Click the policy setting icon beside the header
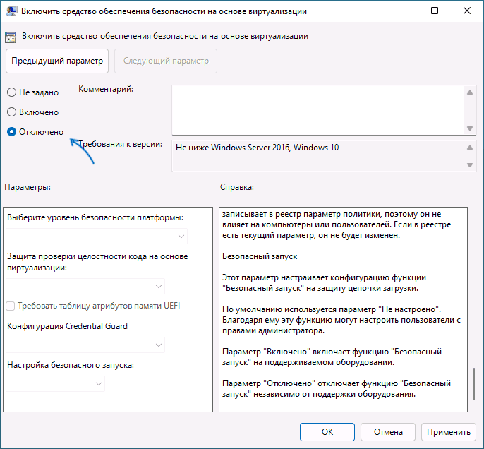The width and height of the screenshot is (484, 449). pos(12,36)
